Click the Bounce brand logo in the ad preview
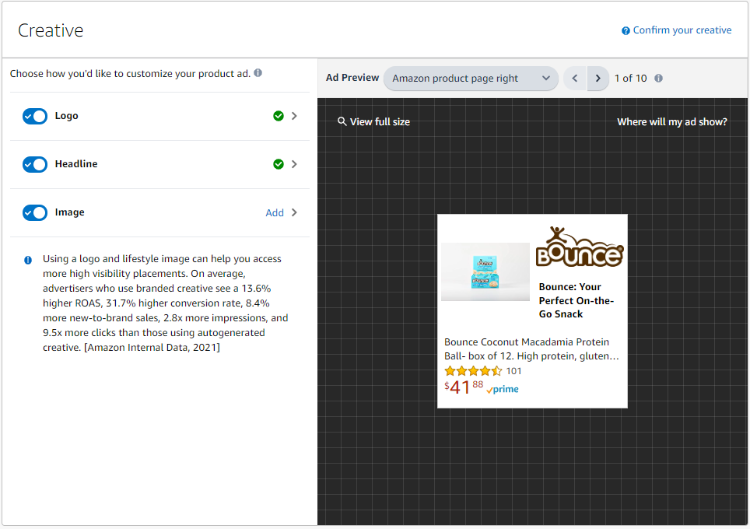Screen dimensions: 750x529 tap(580, 247)
